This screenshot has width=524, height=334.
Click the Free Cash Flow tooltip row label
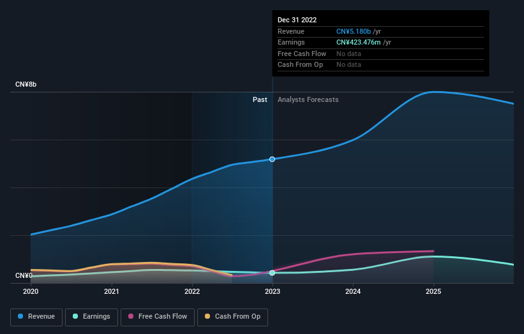click(x=302, y=54)
